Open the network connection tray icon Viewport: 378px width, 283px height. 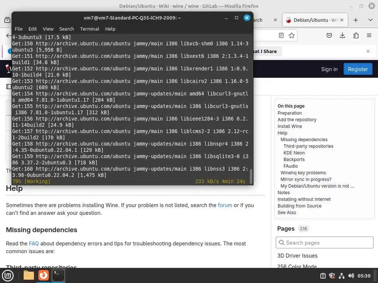(341, 276)
